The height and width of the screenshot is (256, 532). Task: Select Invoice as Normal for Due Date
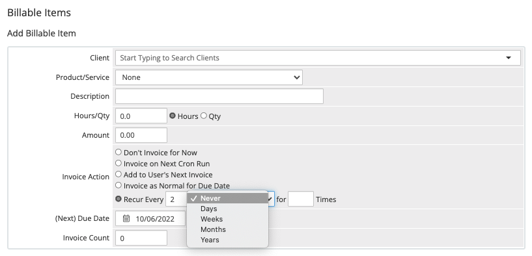119,185
